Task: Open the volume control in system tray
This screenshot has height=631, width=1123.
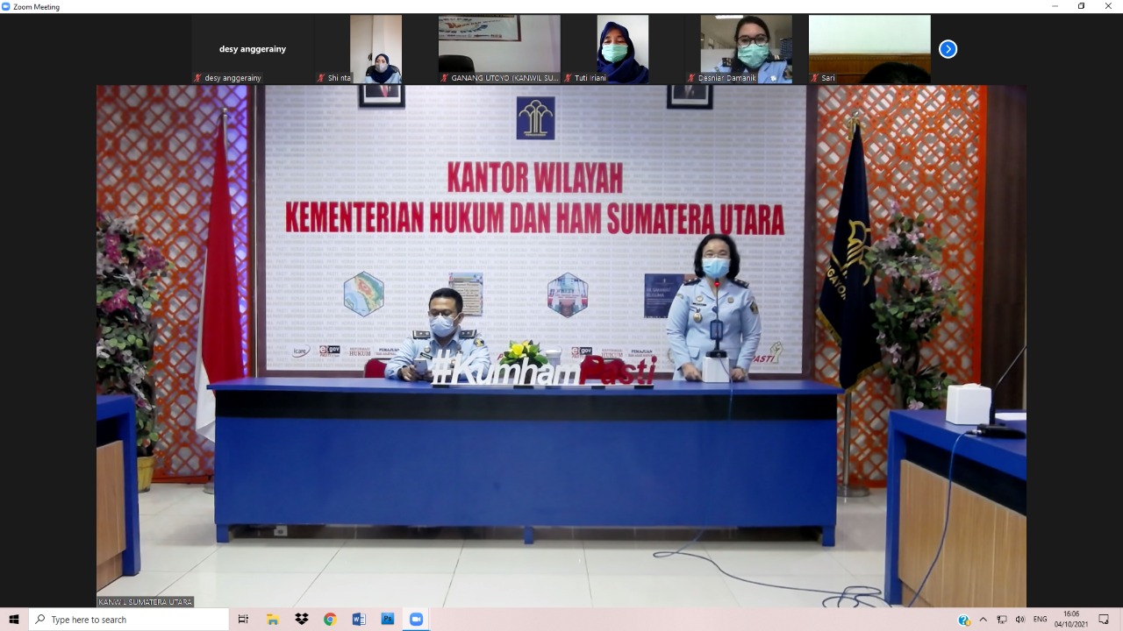Action: [x=1020, y=620]
